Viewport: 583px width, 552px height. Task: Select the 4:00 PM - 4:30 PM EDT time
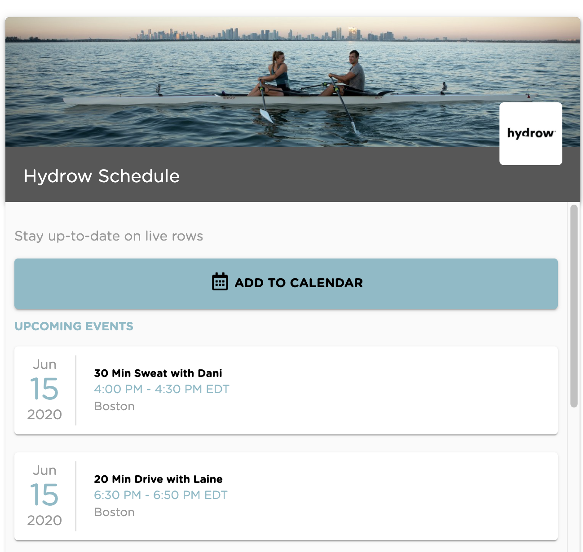click(x=162, y=389)
